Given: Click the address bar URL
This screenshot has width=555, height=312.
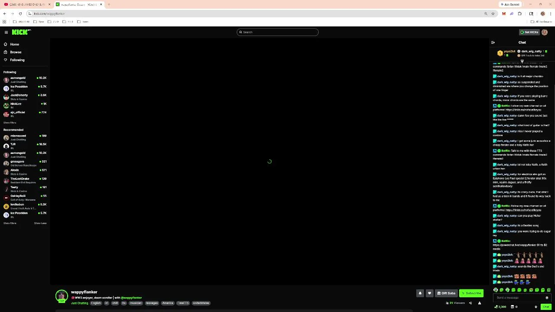Looking at the screenshot, I should (x=49, y=13).
